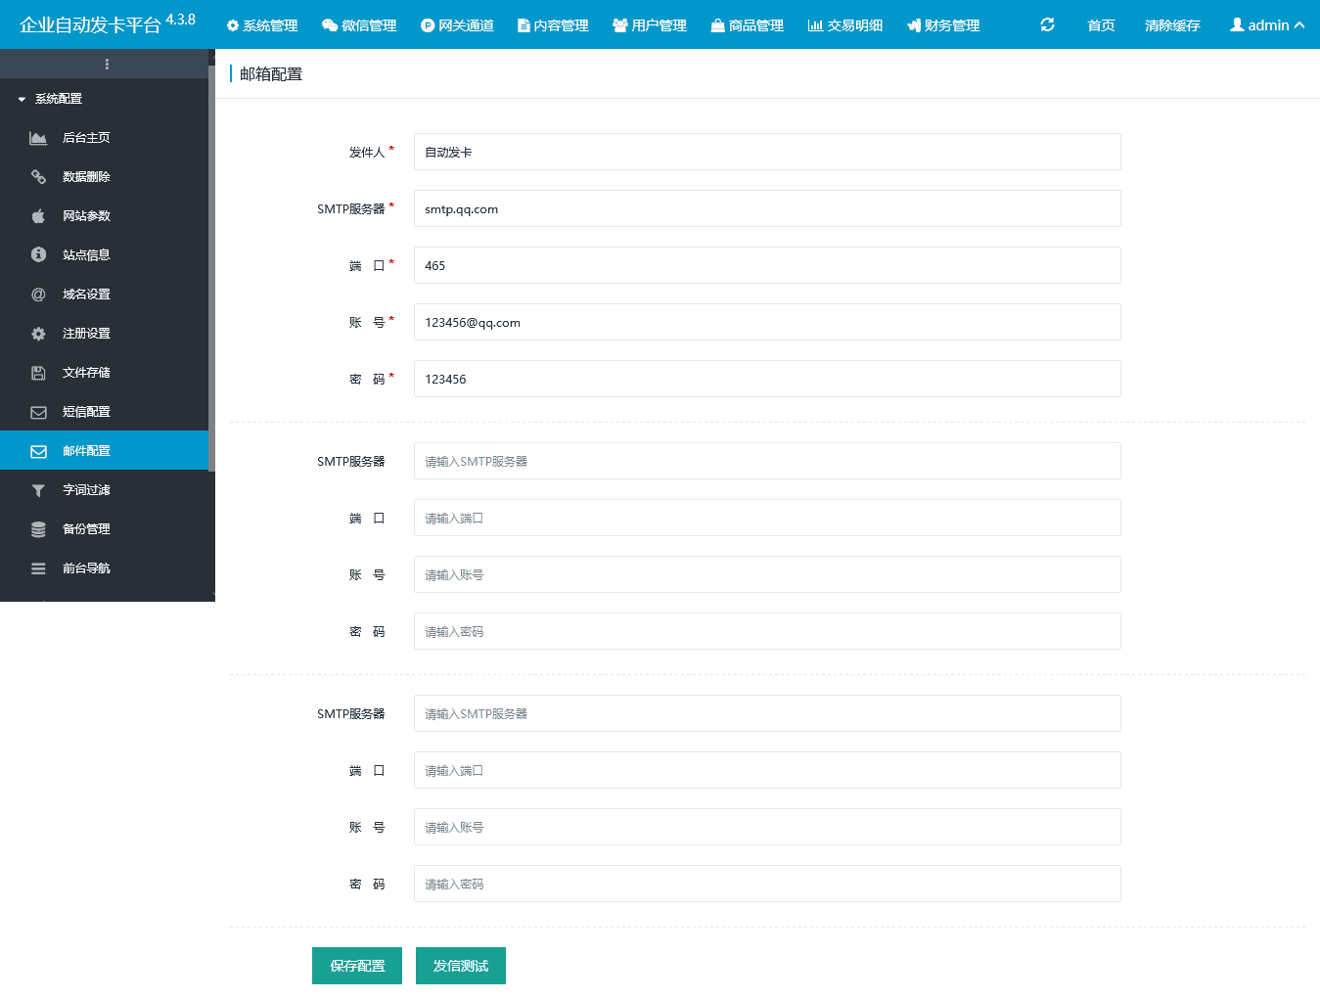
Task: Select 前台导航 in the sidebar
Action: [x=105, y=568]
